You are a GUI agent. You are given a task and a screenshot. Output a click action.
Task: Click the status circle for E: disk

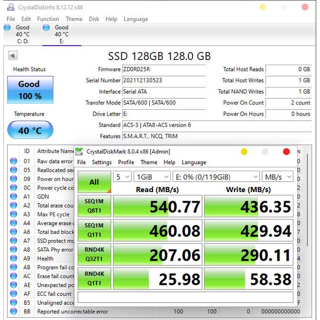coord(46,28)
